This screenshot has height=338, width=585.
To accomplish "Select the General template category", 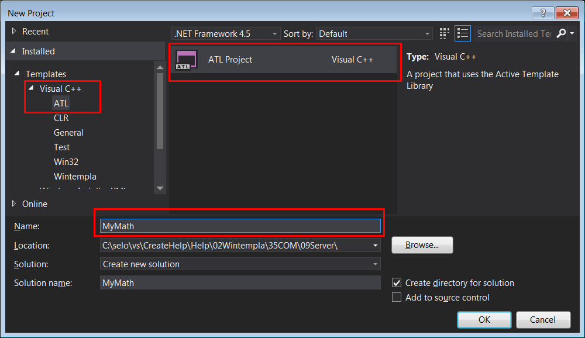I will pyautogui.click(x=68, y=132).
